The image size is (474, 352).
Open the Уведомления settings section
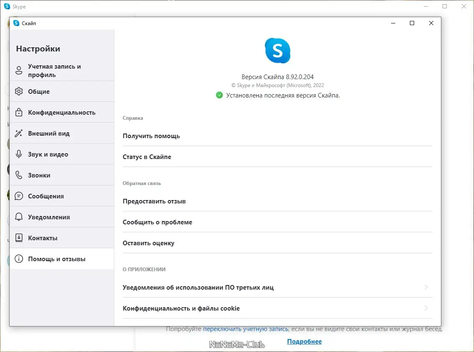[62, 217]
